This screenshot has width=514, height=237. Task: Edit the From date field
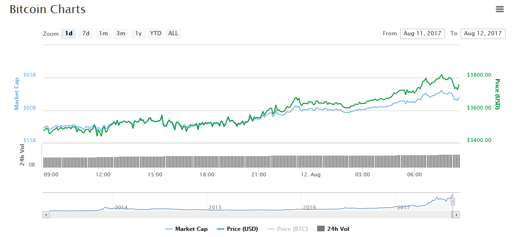point(422,34)
